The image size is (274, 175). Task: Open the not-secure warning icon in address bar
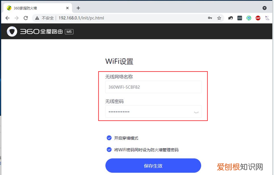[37, 18]
